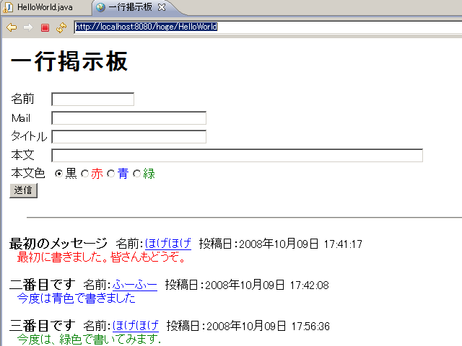Click the 名前 form label
The width and height of the screenshot is (462, 346).
[x=22, y=99]
